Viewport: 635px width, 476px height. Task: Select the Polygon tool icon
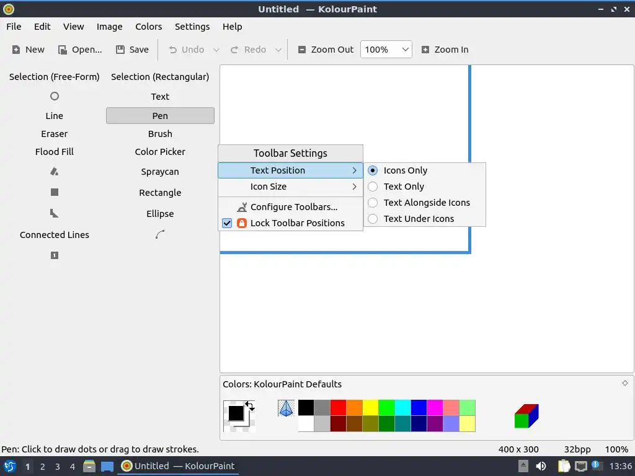(55, 213)
